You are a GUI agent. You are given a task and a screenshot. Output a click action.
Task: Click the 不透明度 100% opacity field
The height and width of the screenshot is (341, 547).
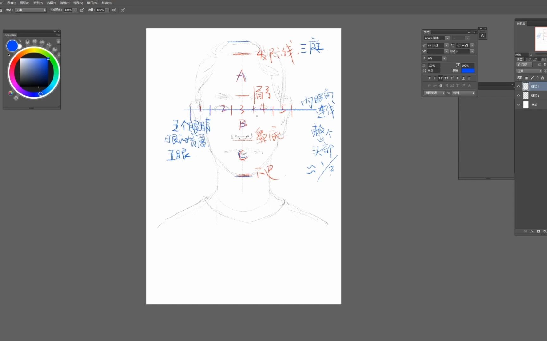coord(68,10)
